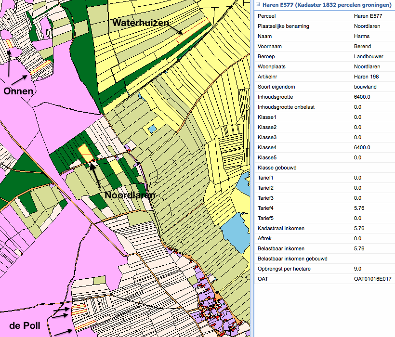Viewport: 395px width, 337px height.
Task: Select the OAT value OAT01016E017
Action: pyautogui.click(x=372, y=279)
